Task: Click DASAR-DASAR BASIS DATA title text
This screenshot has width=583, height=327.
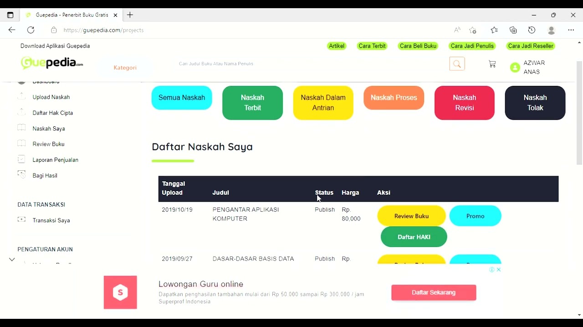Action: tap(253, 259)
